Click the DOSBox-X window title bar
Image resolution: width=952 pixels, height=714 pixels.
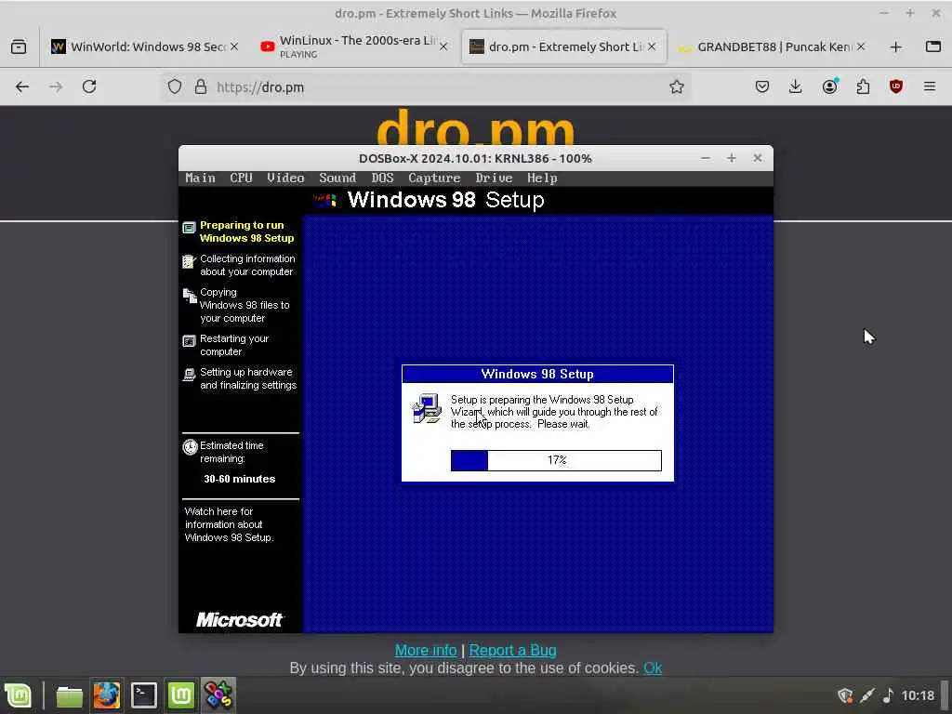click(475, 158)
